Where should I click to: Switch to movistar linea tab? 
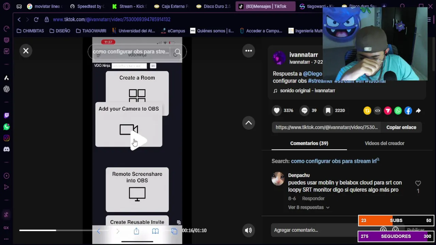[44, 6]
